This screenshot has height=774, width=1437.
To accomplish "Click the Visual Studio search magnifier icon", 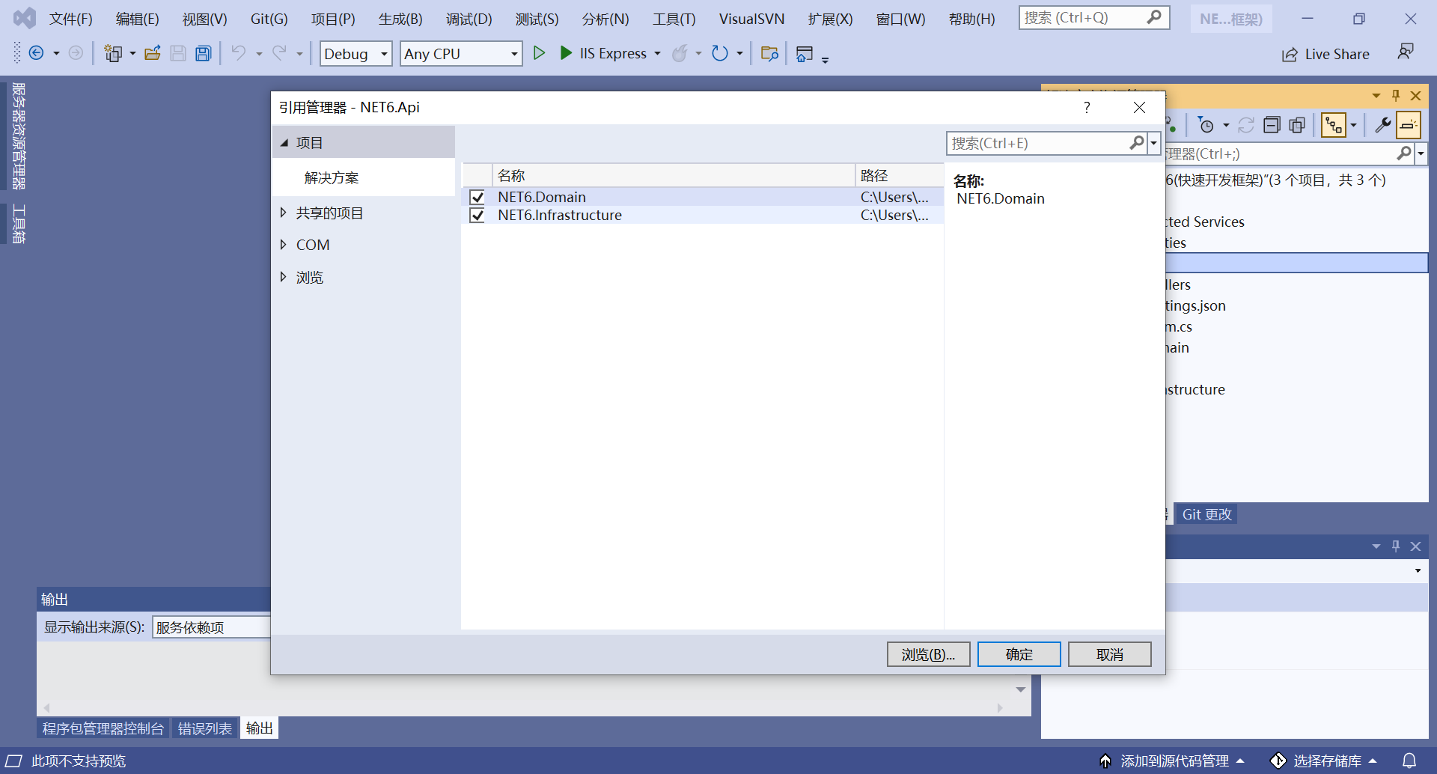I will tap(1155, 16).
